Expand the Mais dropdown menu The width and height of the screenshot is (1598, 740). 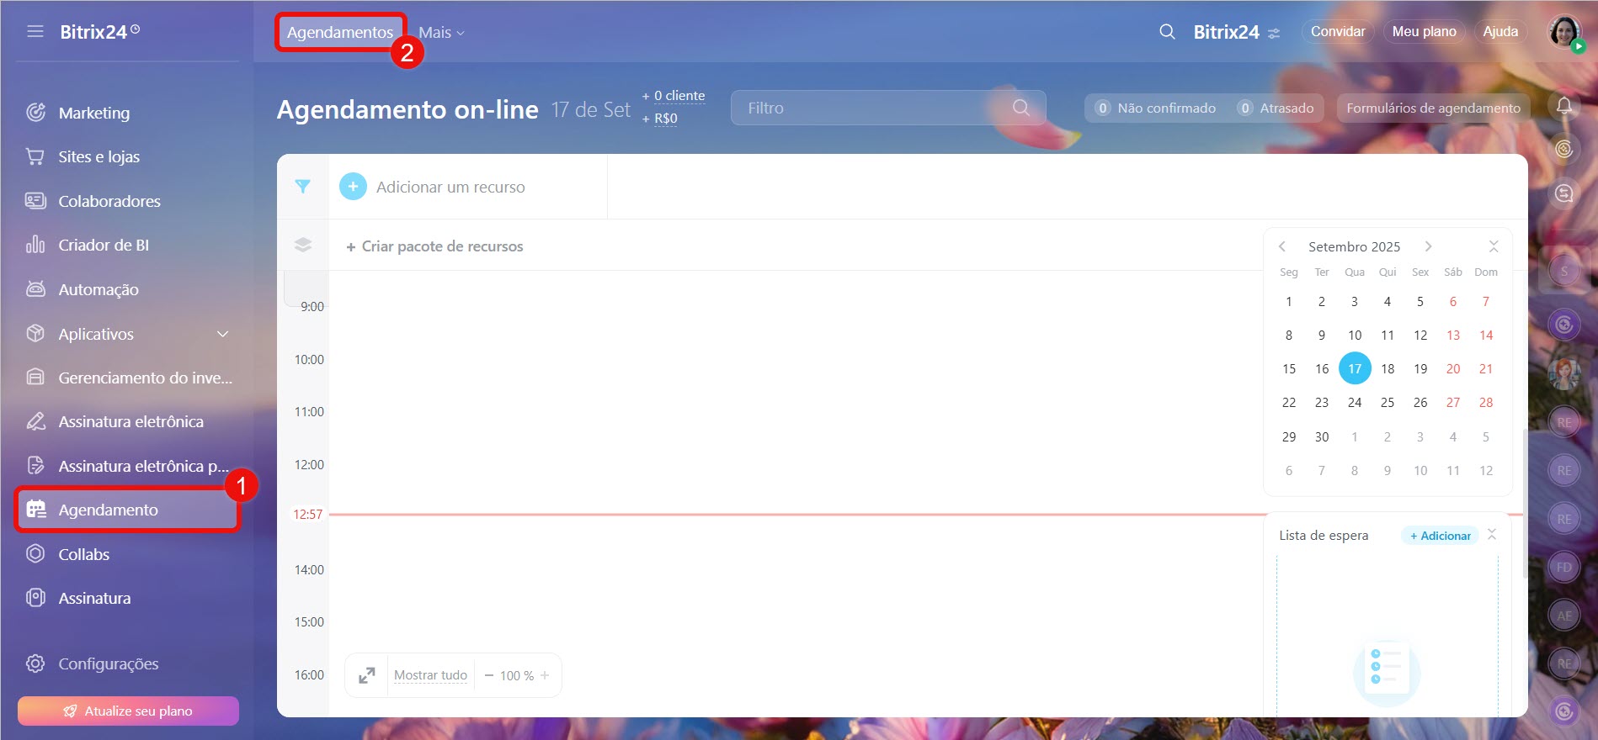point(441,33)
